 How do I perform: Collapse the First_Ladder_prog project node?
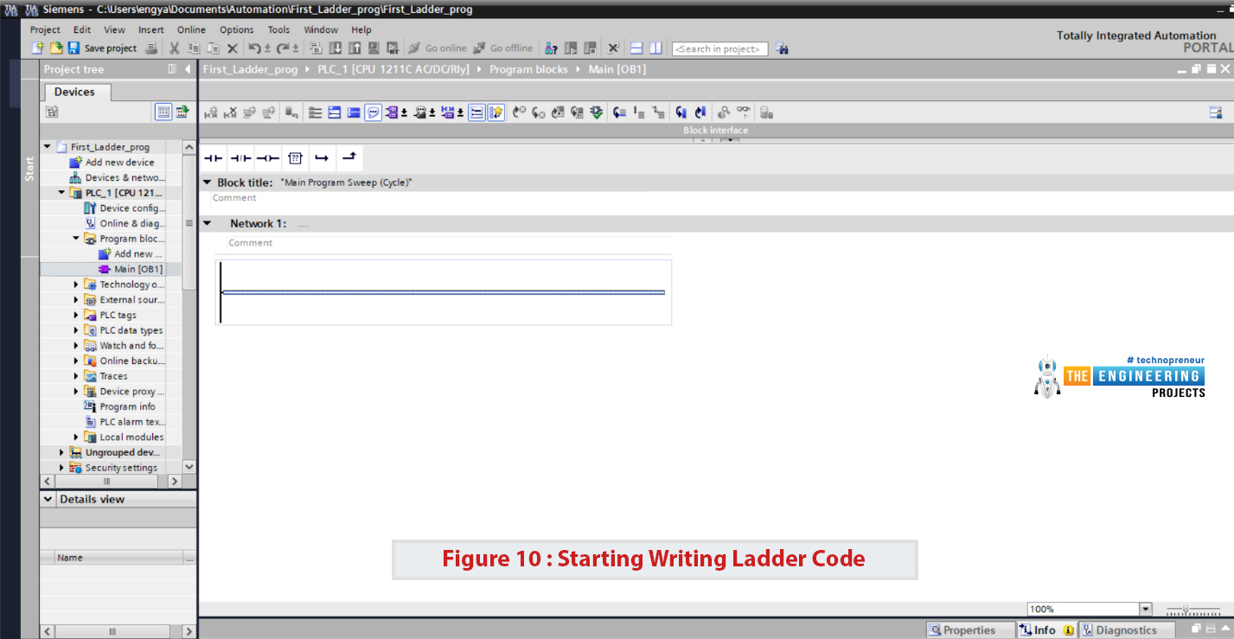[x=48, y=147]
